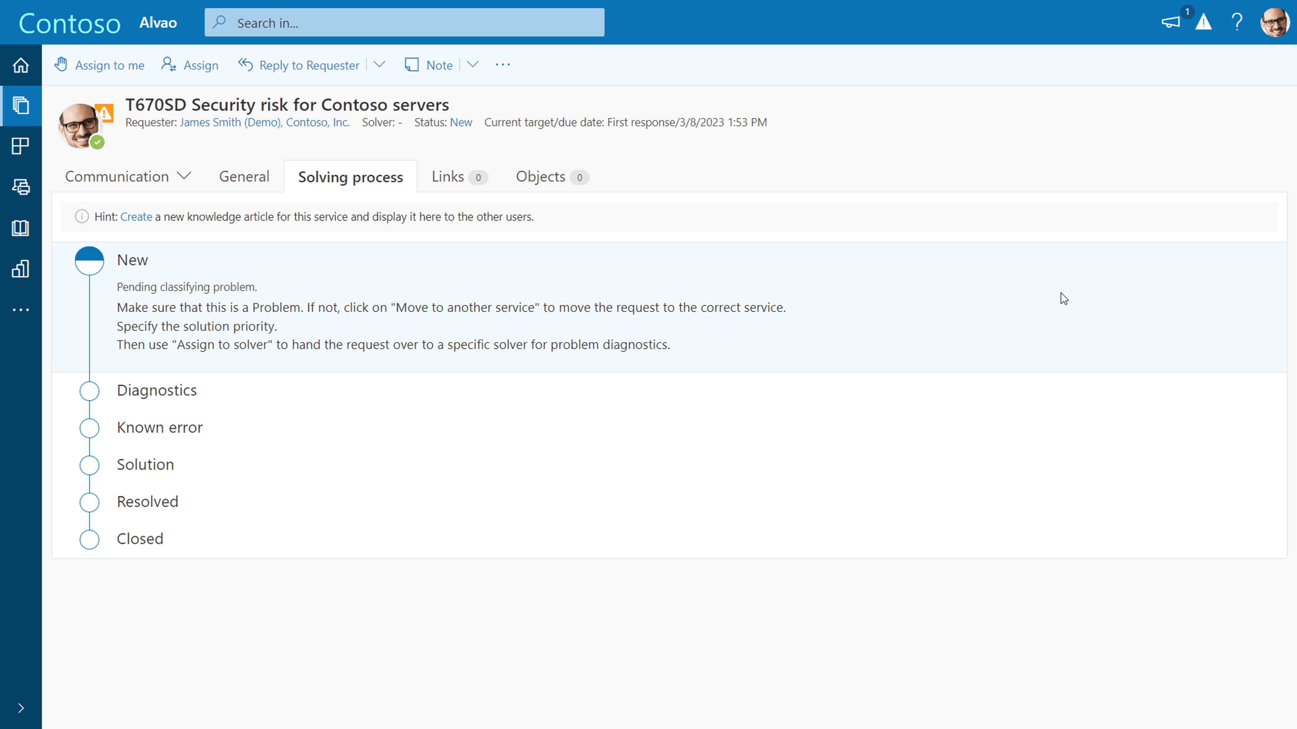
Task: Open the Reply to Requester dropdown arrow
Action: point(378,65)
